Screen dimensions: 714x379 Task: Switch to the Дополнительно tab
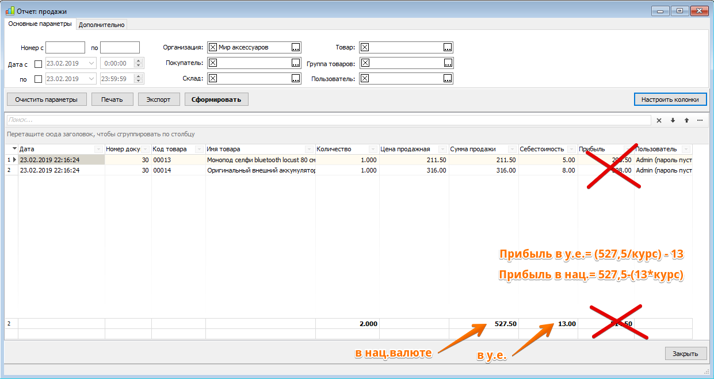click(x=101, y=25)
